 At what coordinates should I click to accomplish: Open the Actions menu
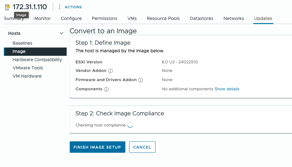[73, 7]
